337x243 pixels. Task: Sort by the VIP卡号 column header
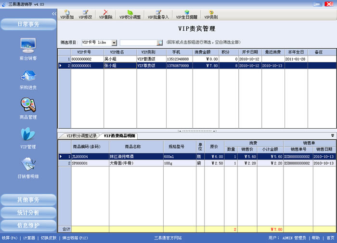(87, 52)
